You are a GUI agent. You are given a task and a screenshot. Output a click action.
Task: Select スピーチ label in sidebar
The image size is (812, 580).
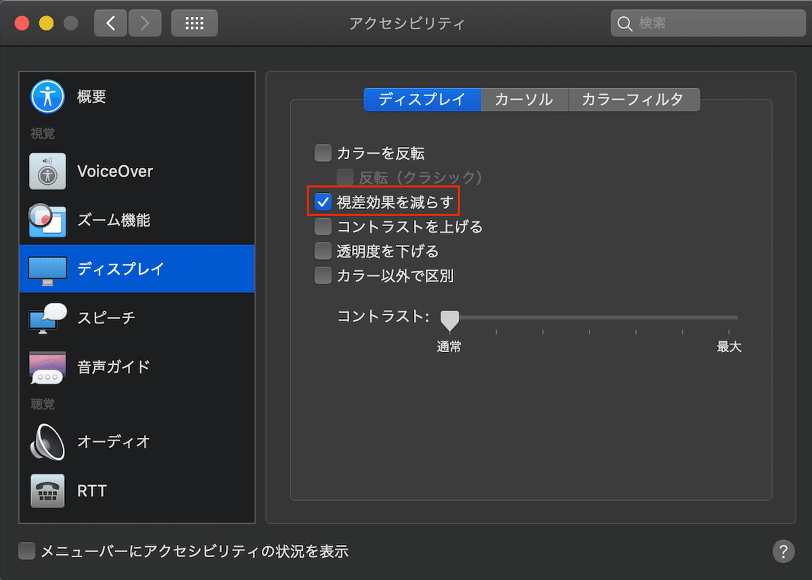coord(106,317)
